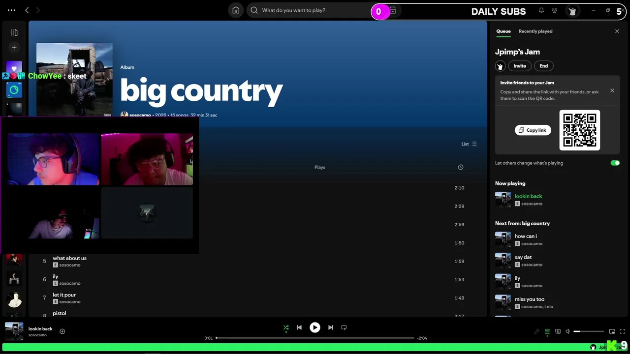Image resolution: width=630 pixels, height=354 pixels.
Task: Toggle shuffle in the player bar
Action: point(286,327)
